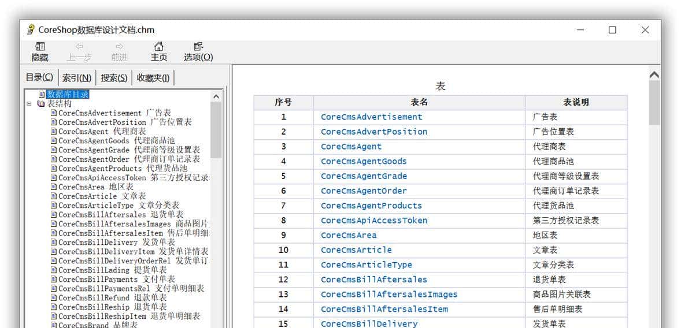Viewport: 681px width, 328px height.
Task: Click the content pane scroll-up arrow
Action: 654,75
